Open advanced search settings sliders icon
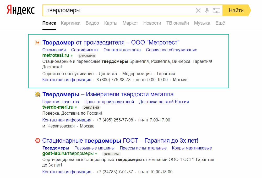The image size is (262, 178). coord(216,10)
